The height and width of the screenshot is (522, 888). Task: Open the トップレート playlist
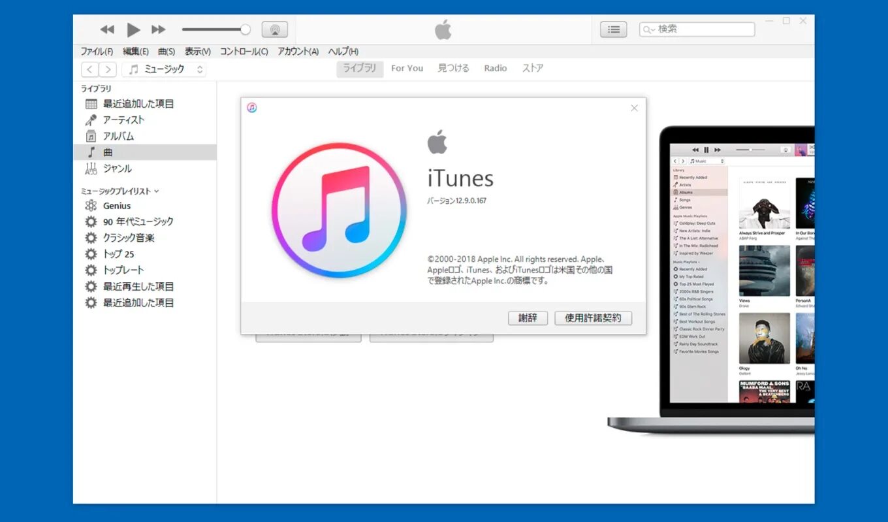click(145, 270)
